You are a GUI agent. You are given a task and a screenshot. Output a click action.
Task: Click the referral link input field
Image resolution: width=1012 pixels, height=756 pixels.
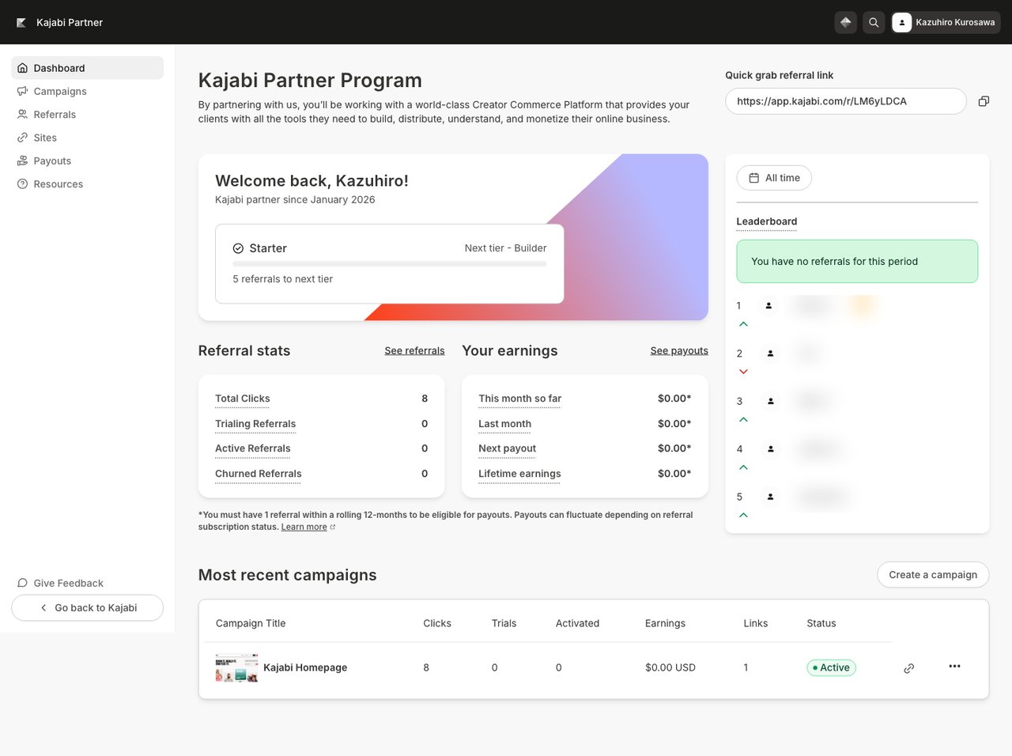tap(845, 101)
